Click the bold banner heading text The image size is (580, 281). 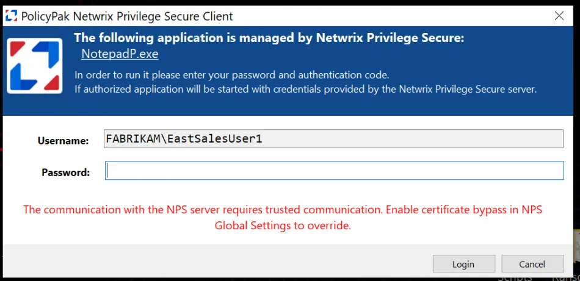(269, 38)
